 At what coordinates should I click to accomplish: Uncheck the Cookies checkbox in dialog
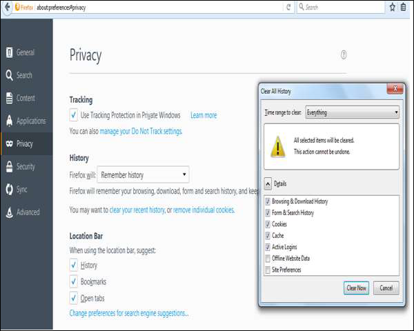(x=267, y=224)
